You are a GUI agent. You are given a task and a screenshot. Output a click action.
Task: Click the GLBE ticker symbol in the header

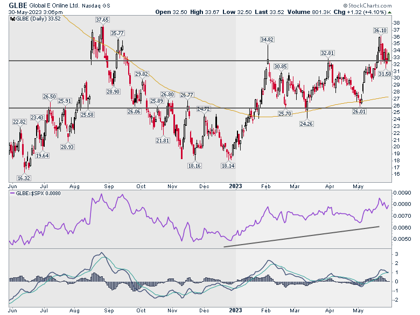18,5
